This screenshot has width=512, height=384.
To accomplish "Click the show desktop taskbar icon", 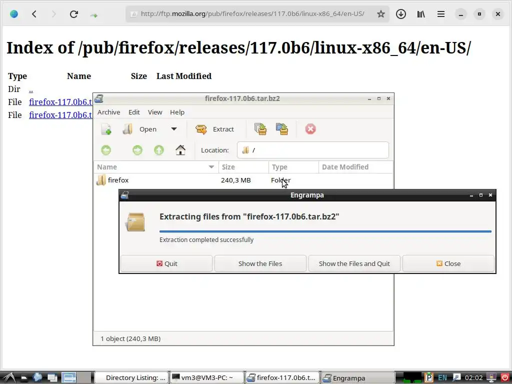I will click(52, 378).
